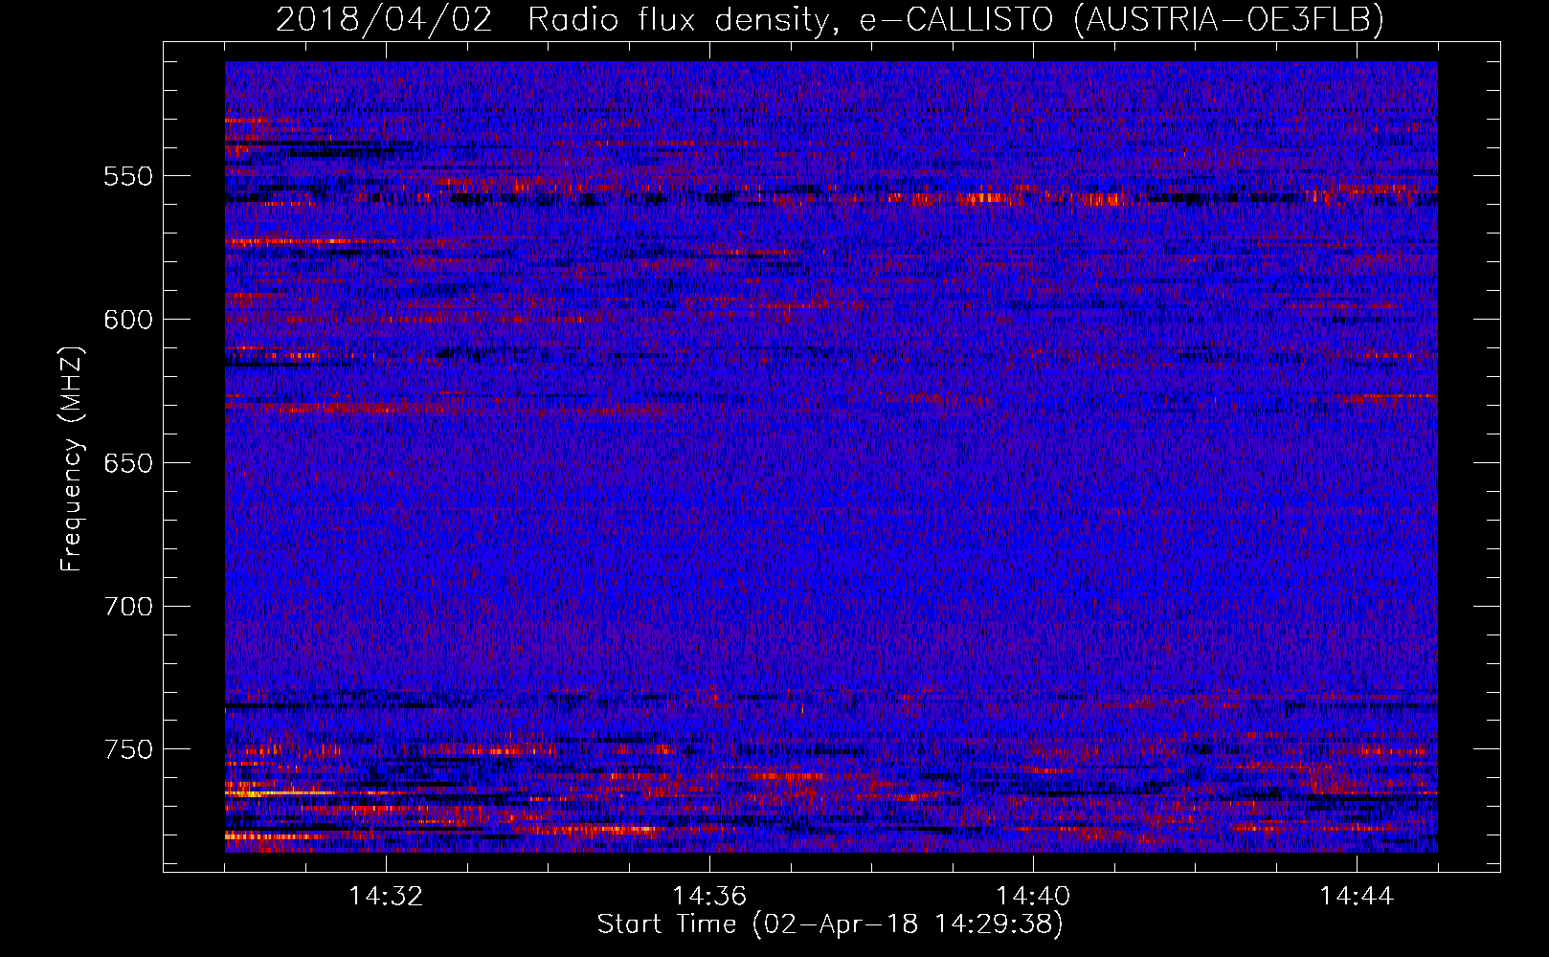This screenshot has width=1549, height=957.
Task: Click the date '2018/04/02' in the title
Action: 385,20
